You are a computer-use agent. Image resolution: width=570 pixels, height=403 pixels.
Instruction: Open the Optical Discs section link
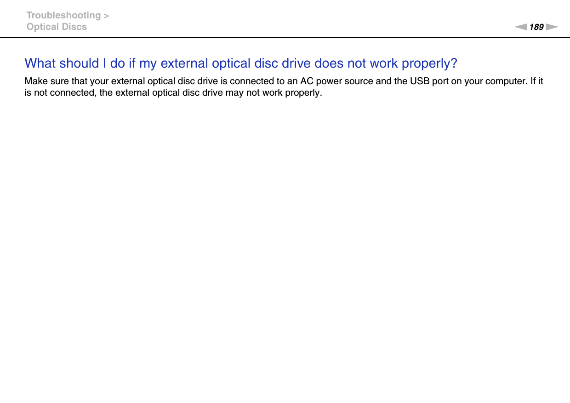tap(57, 27)
